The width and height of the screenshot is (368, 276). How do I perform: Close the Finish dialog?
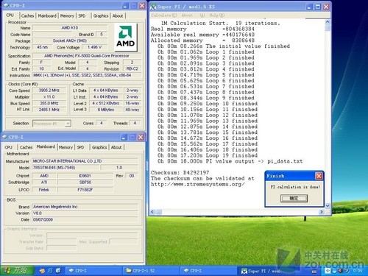319,176
